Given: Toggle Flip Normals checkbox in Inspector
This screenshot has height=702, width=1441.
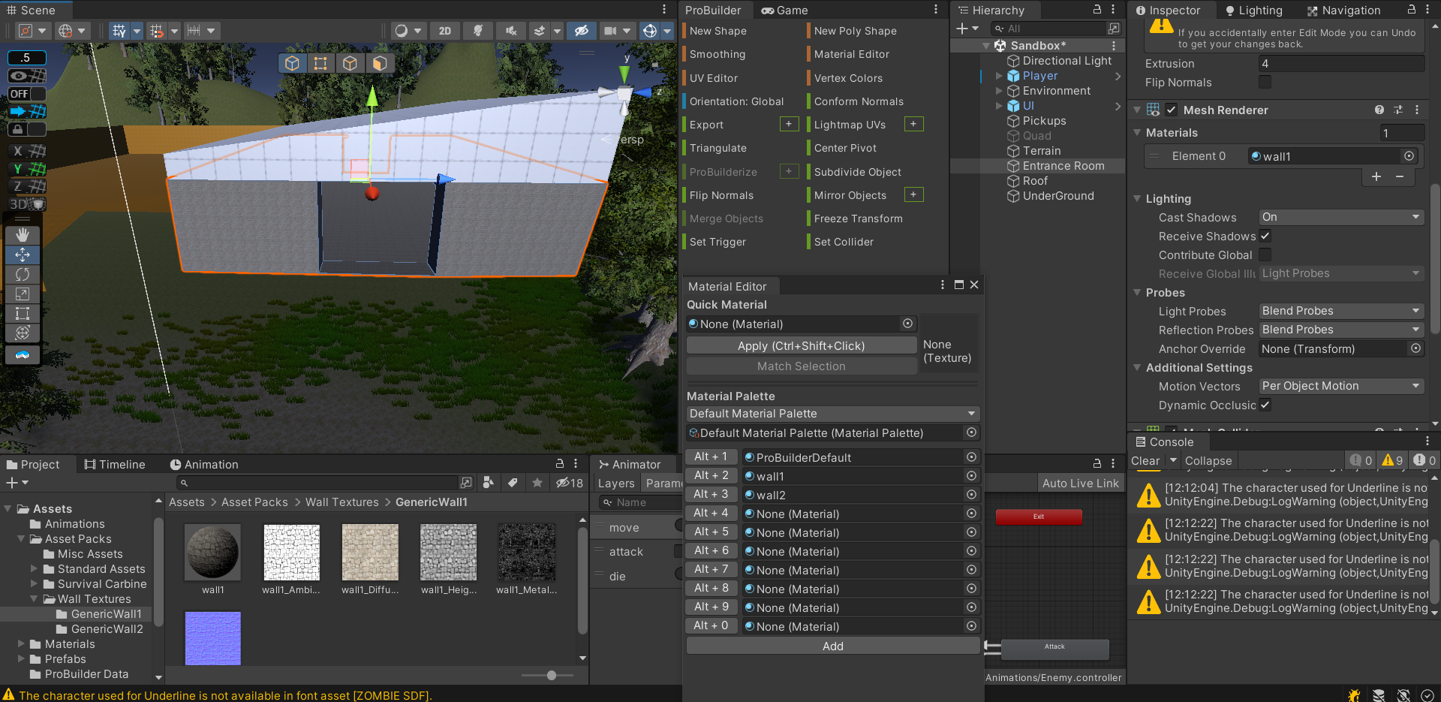Looking at the screenshot, I should 1265,82.
